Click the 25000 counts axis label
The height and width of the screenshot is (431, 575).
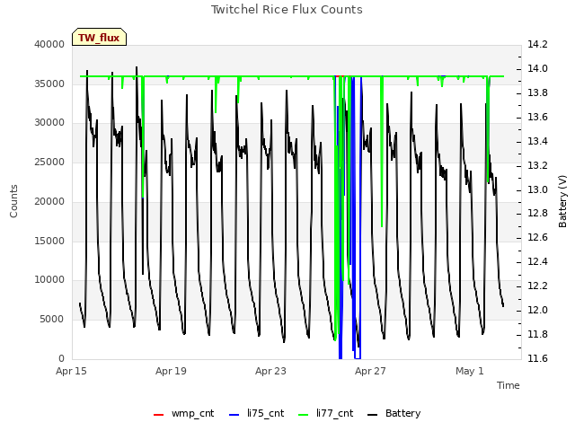49,162
